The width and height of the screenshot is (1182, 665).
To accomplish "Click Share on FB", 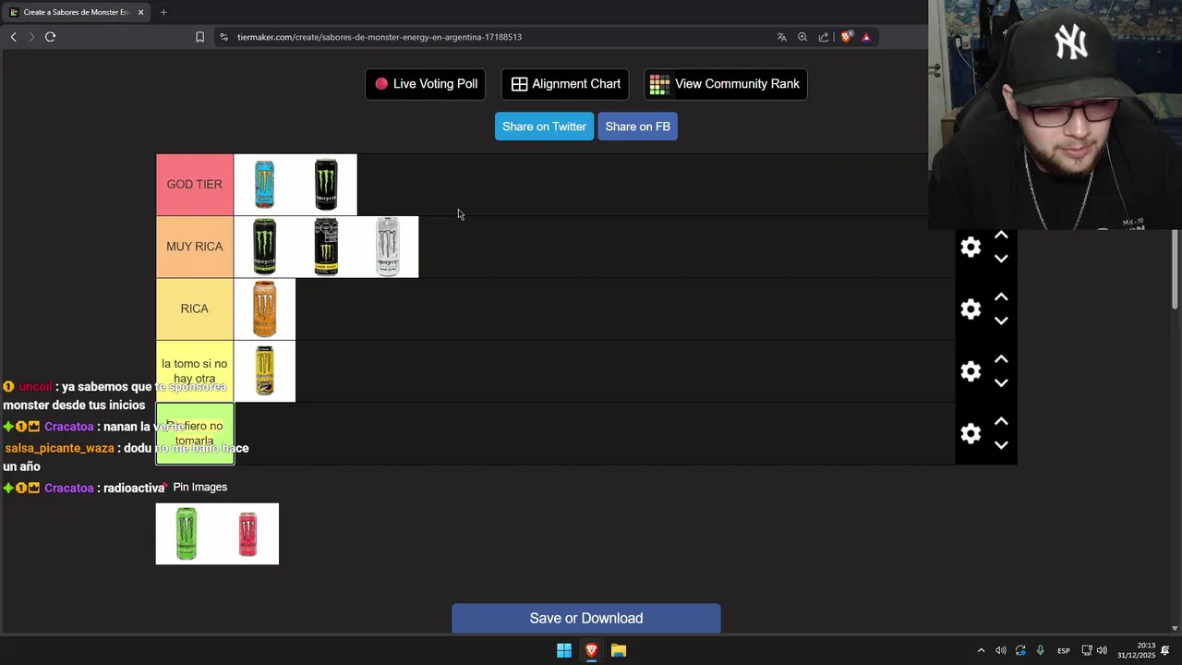I will [637, 127].
